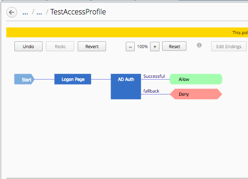Click the 100% zoom indicator
The height and width of the screenshot is (179, 248).
142,46
